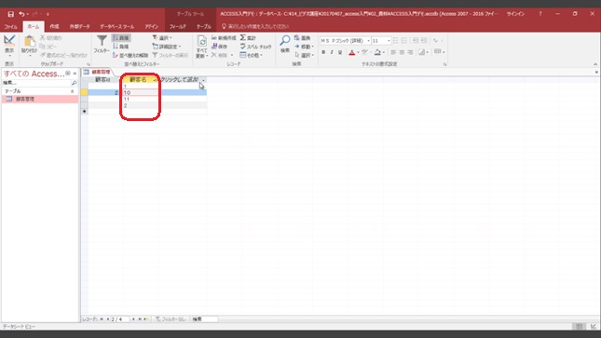This screenshot has height=338, width=601.
Task: Switch to the 作成 tab
Action: (54, 26)
